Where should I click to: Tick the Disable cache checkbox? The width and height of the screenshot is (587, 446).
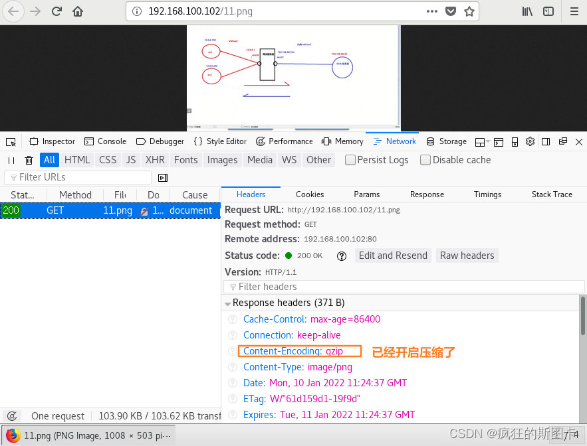(425, 160)
